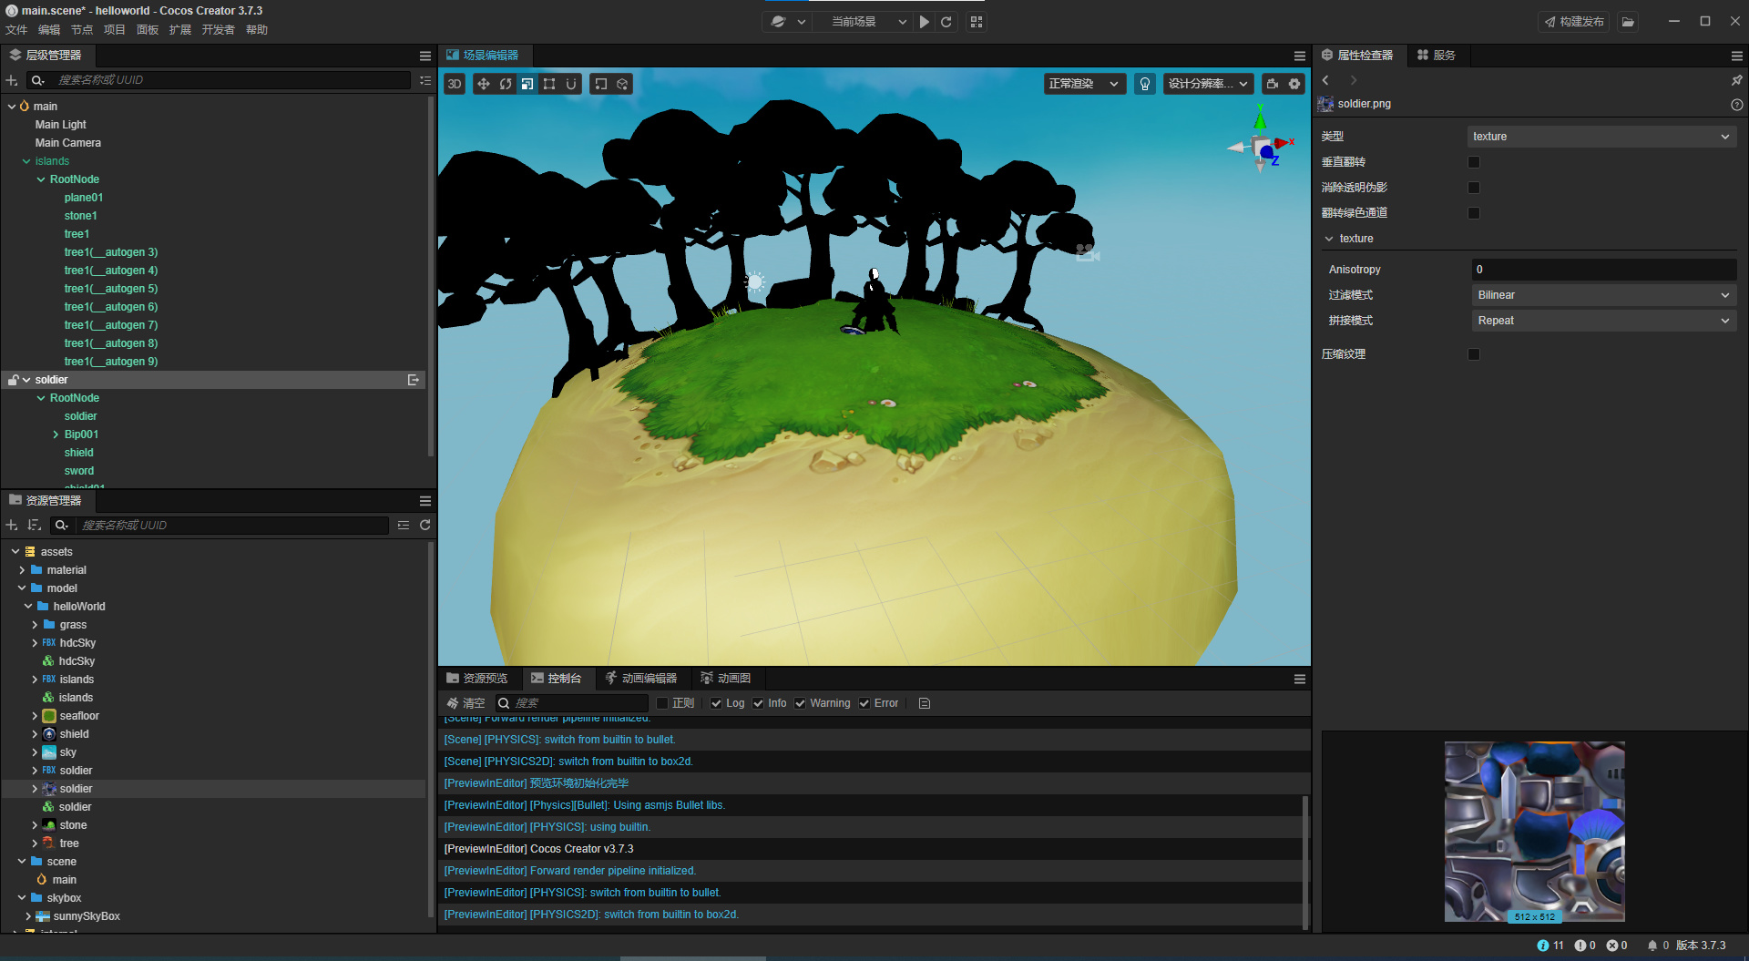
Task: Open the 扩展 menu
Action: (180, 30)
